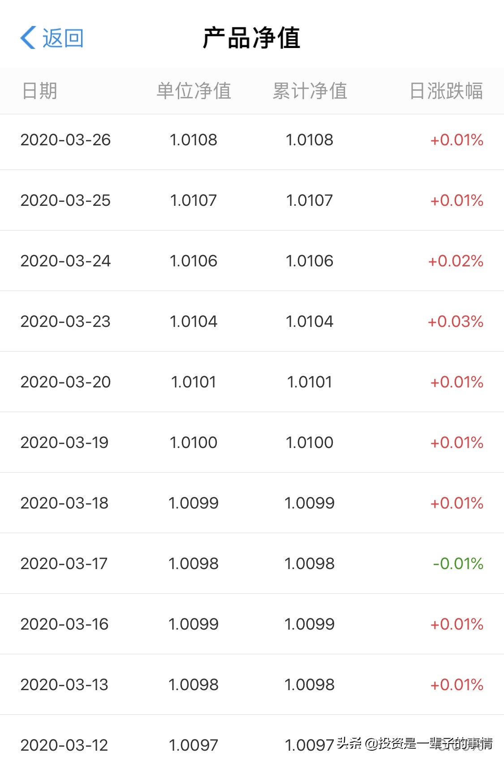Tap unit value 1.0100 for 2020-03-19

[194, 443]
